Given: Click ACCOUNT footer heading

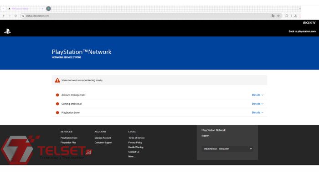Looking at the screenshot, I should pos(100,132).
